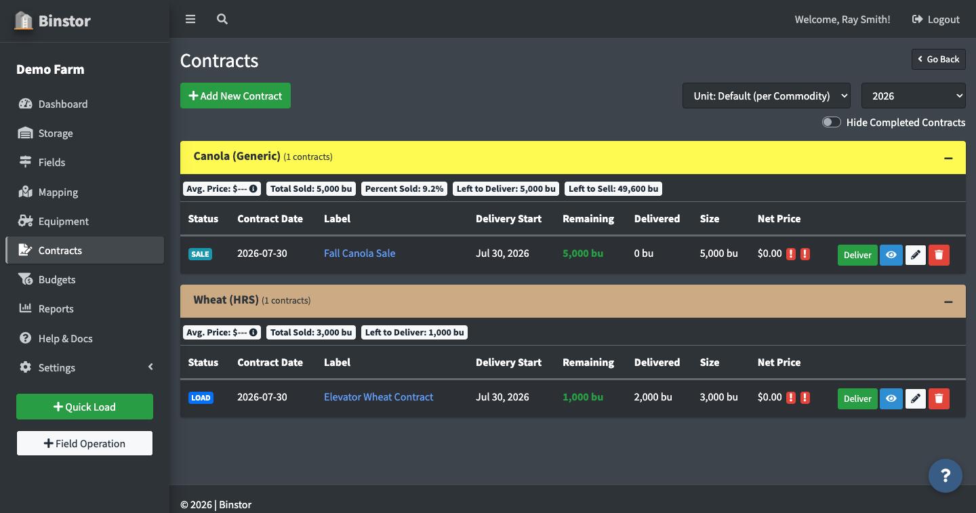
Task: Edit Elevator Wheat Contract with pencil icon
Action: tap(916, 398)
